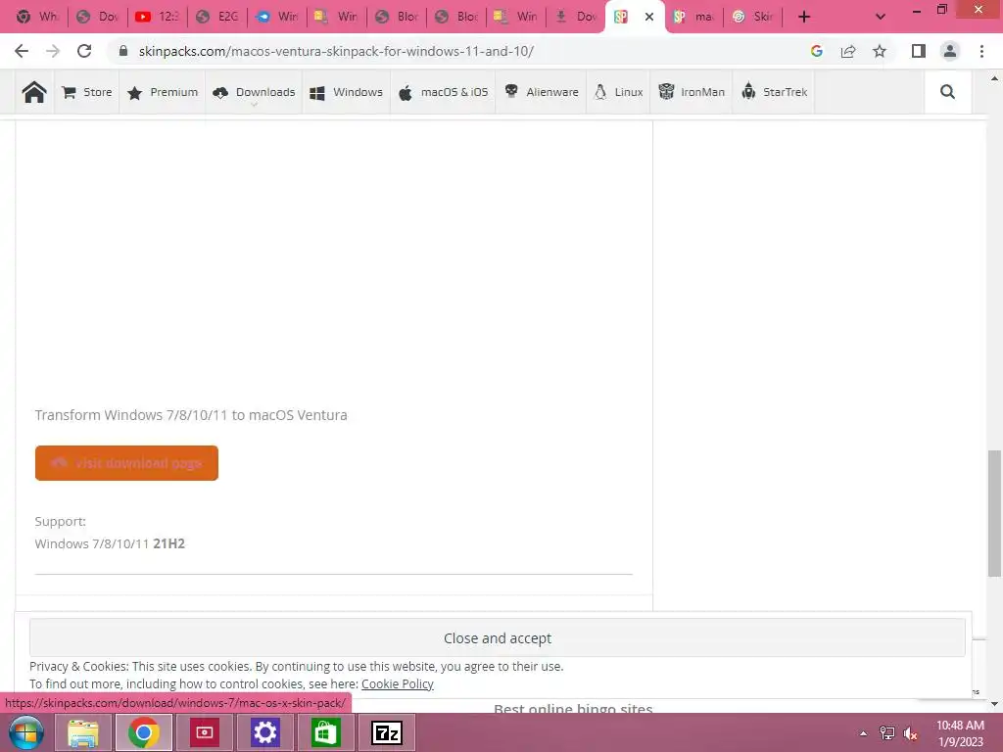Open the 7-Zip taskbar app
The width and height of the screenshot is (1003, 752).
click(386, 732)
